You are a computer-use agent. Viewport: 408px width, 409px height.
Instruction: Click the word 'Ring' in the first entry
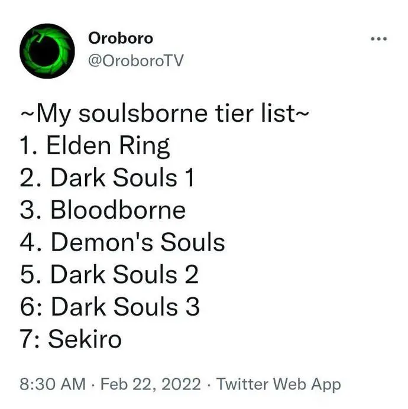tap(144, 147)
